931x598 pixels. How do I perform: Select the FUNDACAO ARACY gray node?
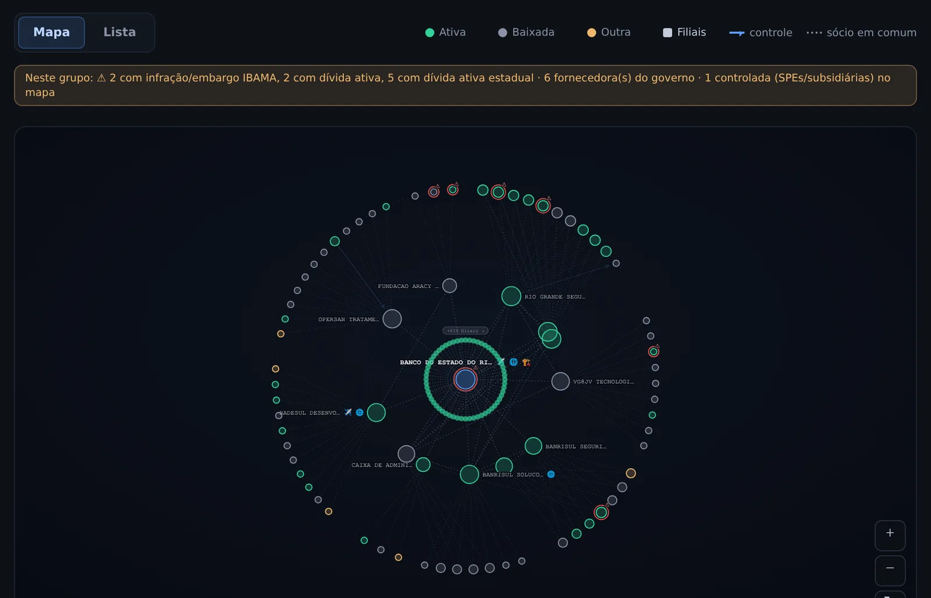coord(450,286)
